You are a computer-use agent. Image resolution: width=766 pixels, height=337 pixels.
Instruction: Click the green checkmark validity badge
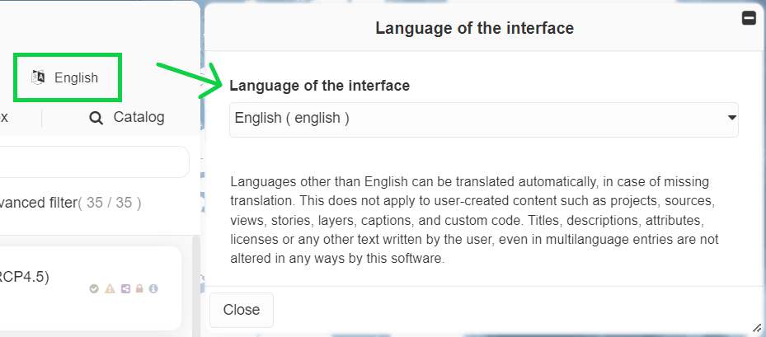[x=94, y=288]
